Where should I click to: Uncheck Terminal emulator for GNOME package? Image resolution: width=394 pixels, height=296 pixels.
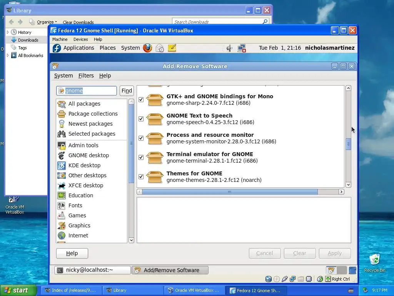pos(141,157)
